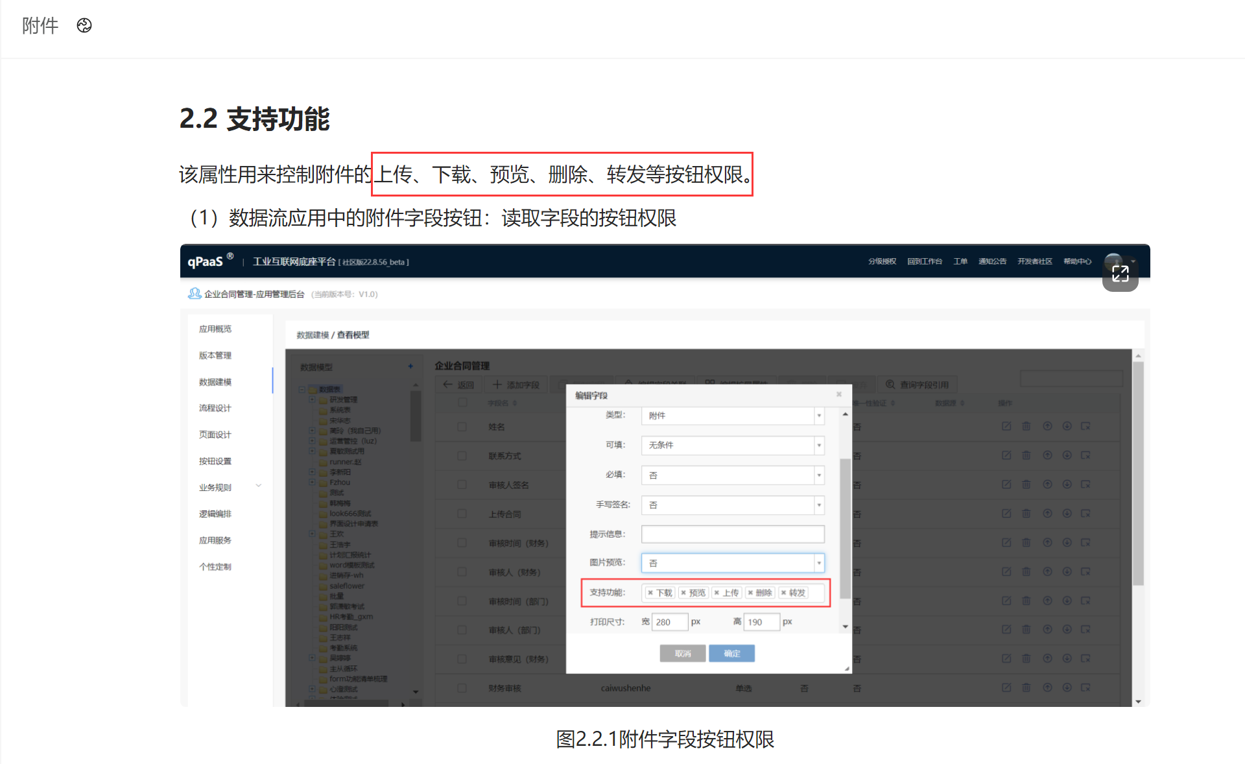Open the 类型 dropdown showing 附件
1245x764 pixels.
(732, 416)
